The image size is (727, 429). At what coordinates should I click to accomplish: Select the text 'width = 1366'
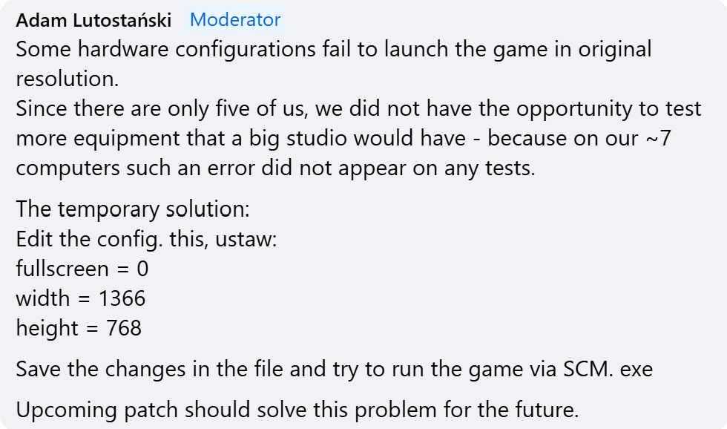(x=81, y=298)
